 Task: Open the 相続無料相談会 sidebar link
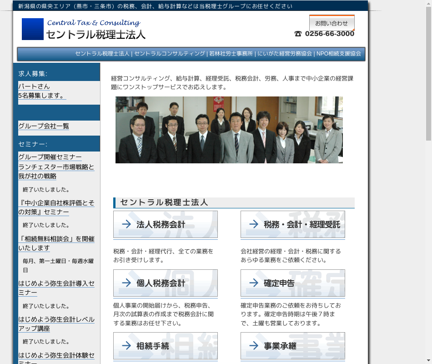[x=56, y=243]
